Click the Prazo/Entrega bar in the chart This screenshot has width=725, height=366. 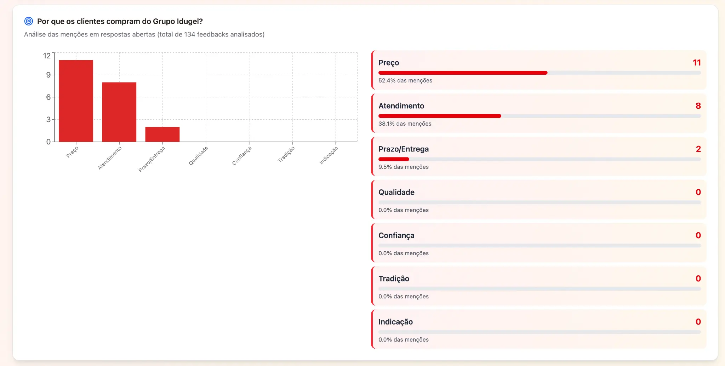tap(162, 134)
